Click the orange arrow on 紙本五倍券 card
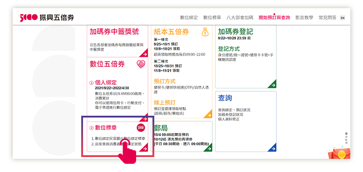The height and width of the screenshot is (172, 363). pyautogui.click(x=209, y=115)
